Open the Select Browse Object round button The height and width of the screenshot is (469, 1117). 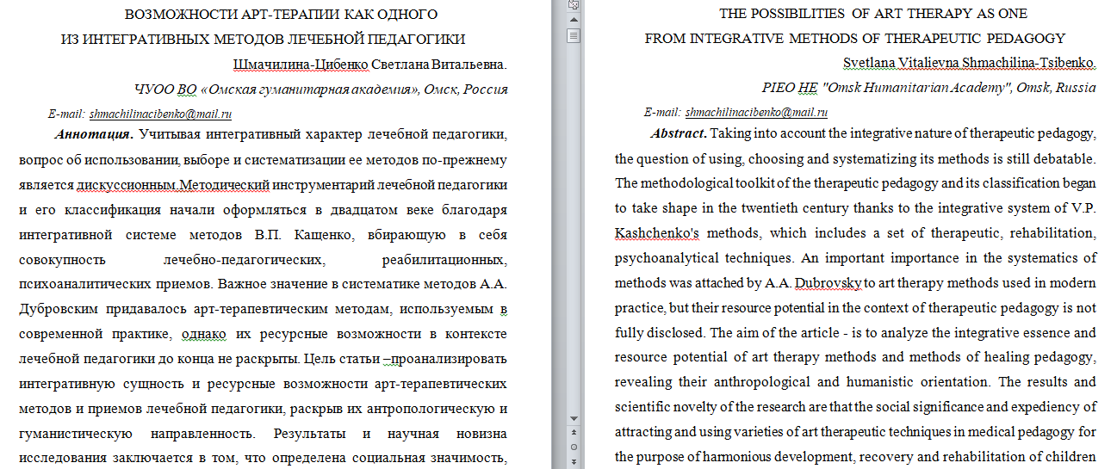574,447
